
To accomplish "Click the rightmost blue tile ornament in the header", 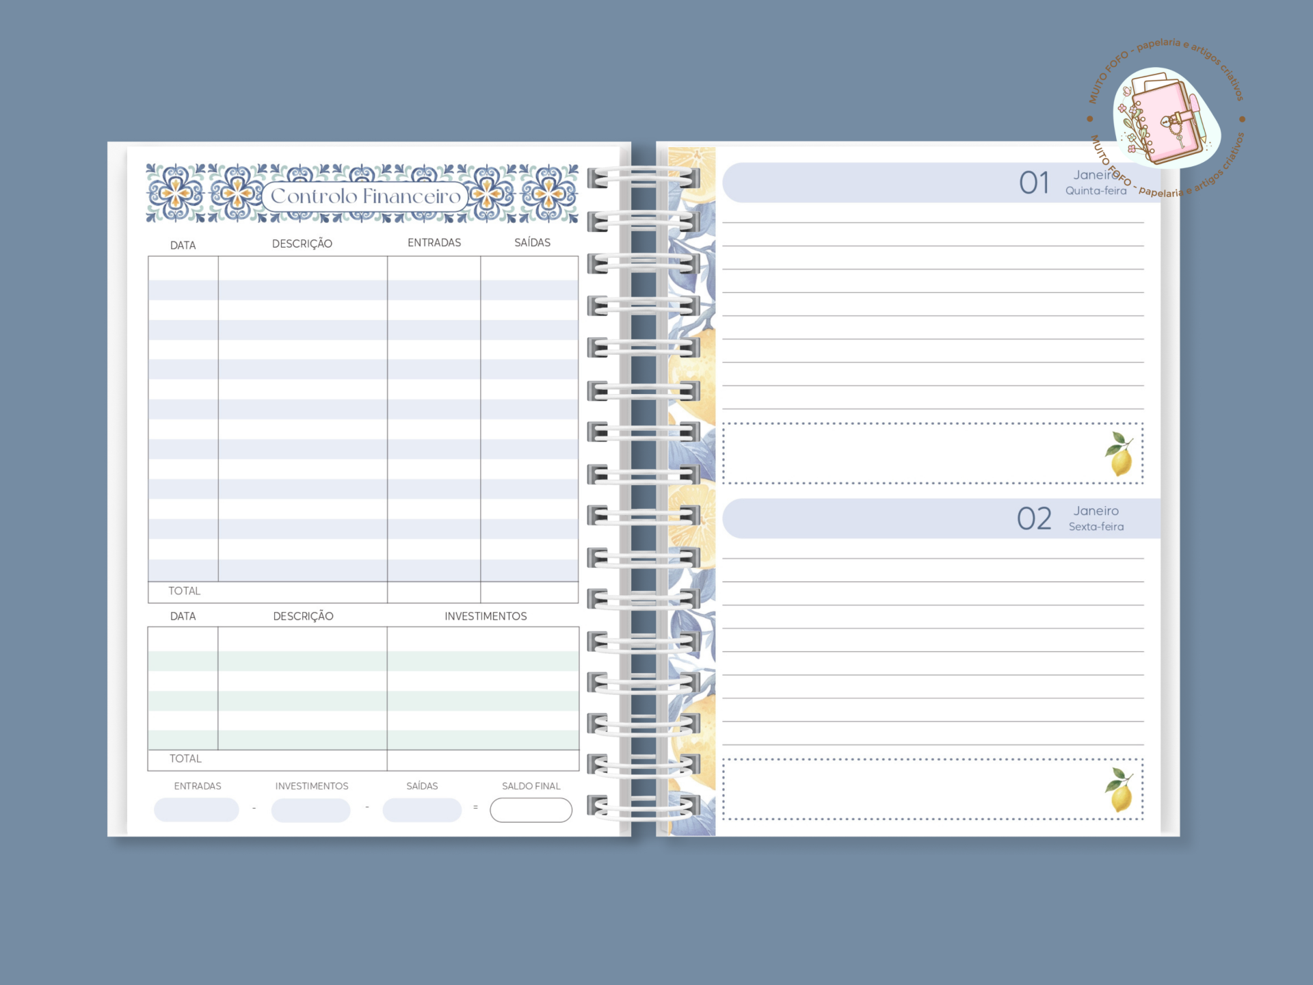I will pos(549,194).
